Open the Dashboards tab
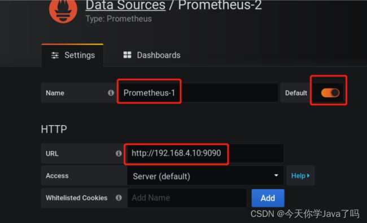Image resolution: width=367 pixels, height=223 pixels. tap(152, 55)
